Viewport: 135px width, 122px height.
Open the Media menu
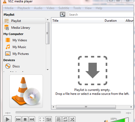(x=9, y=8)
